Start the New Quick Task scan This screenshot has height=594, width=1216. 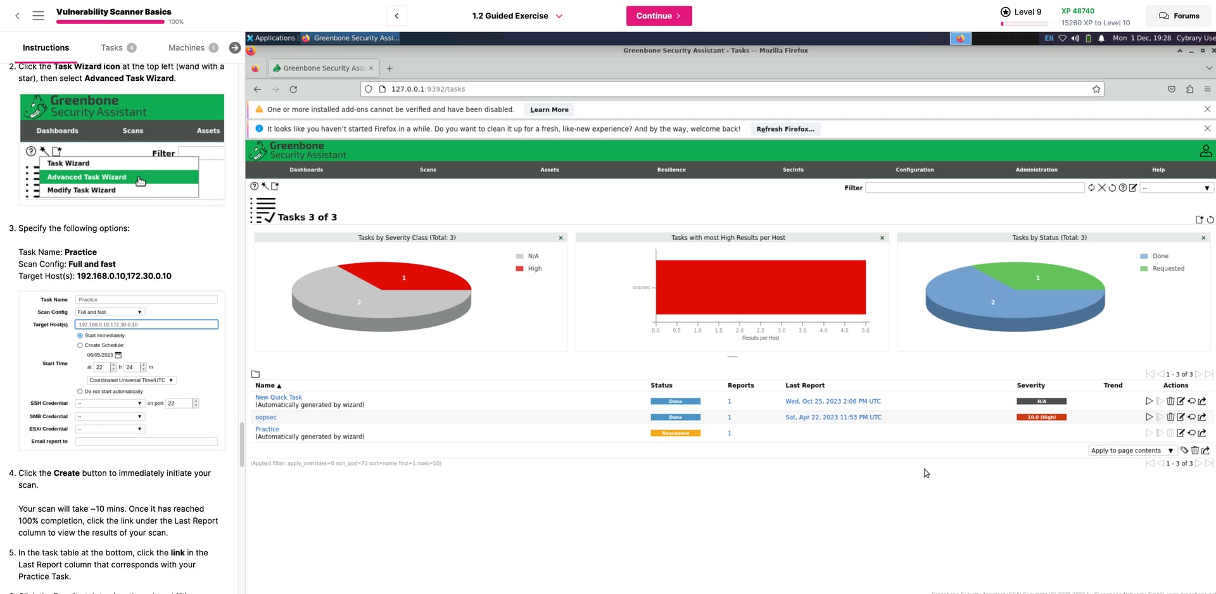coord(1149,401)
